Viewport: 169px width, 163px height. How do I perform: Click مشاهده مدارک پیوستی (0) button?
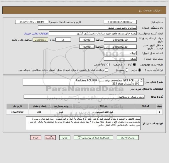click(x=93, y=138)
